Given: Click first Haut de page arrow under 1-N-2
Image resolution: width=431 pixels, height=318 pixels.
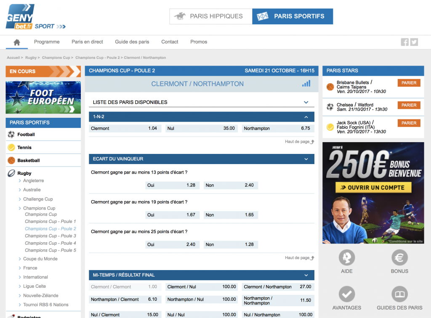Looking at the screenshot, I should point(312,142).
